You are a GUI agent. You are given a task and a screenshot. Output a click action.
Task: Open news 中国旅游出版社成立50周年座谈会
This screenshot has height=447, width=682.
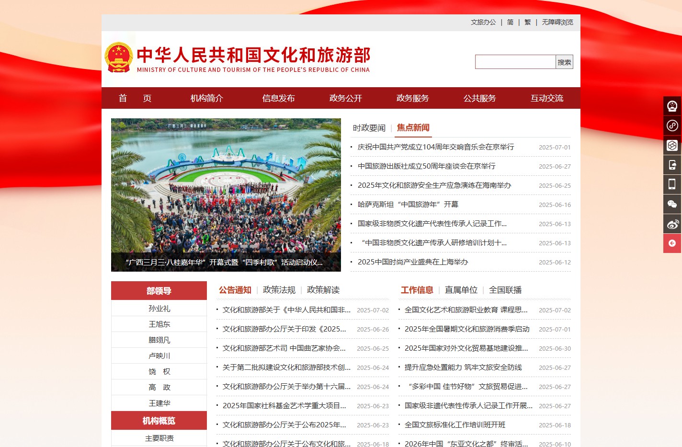[427, 166]
